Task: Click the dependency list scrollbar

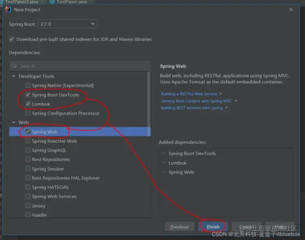Action: tap(149, 104)
